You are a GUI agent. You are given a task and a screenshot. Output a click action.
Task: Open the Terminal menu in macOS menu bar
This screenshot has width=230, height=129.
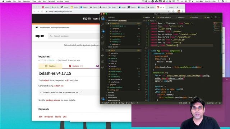pos(51,1)
